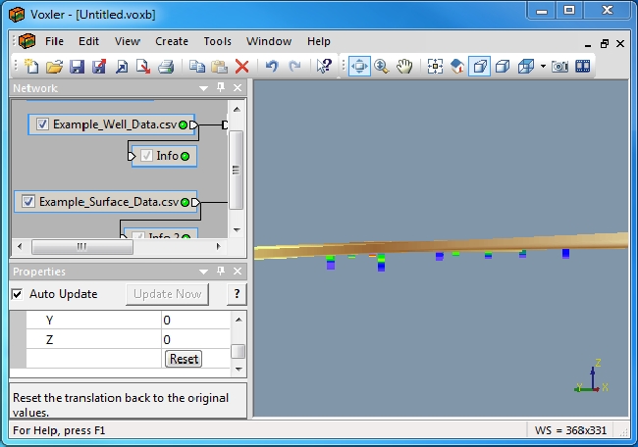
Task: Open the Window menu
Action: (x=269, y=41)
